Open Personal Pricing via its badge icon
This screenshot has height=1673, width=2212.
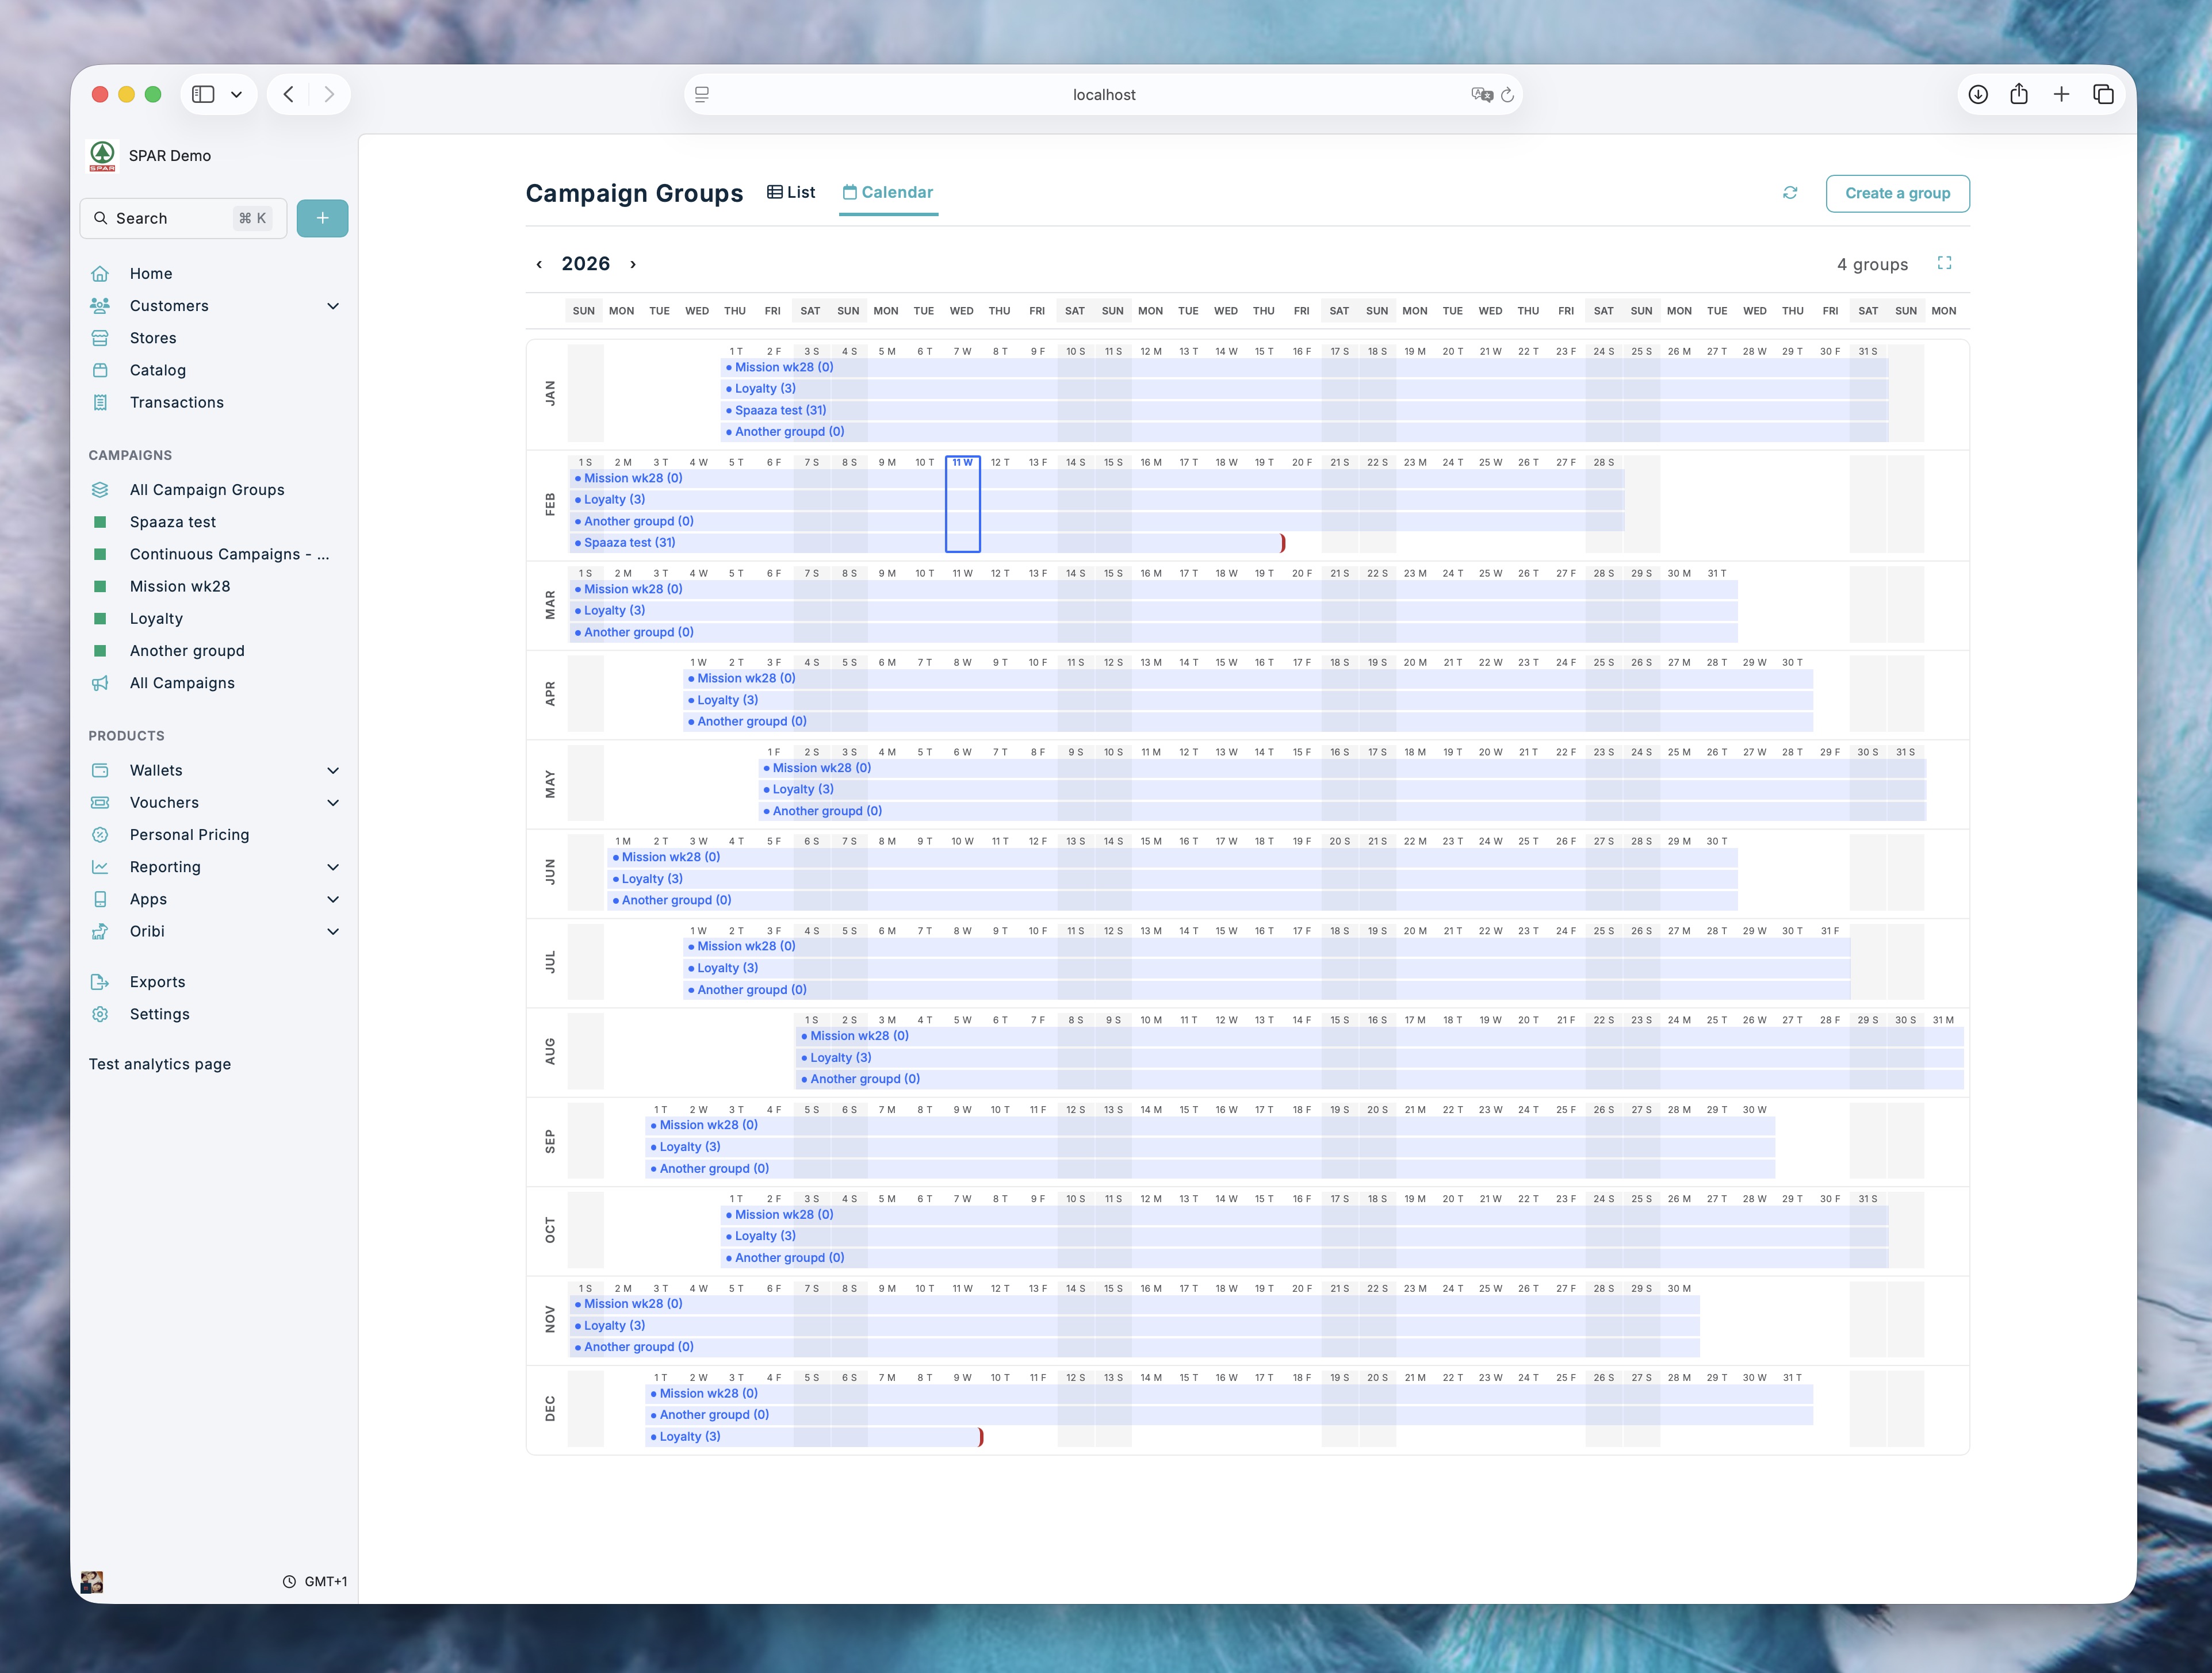pos(101,835)
